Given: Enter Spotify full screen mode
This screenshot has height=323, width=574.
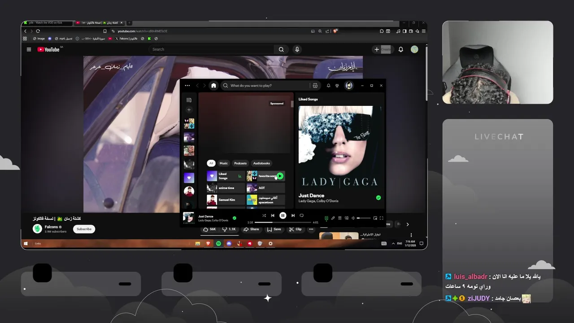Looking at the screenshot, I should point(381,218).
